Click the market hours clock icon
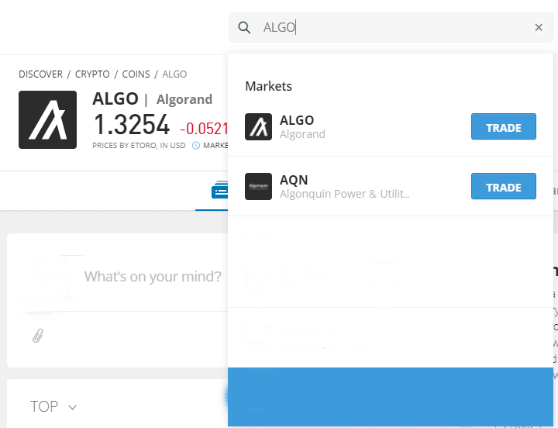This screenshot has width=558, height=428. [196, 146]
